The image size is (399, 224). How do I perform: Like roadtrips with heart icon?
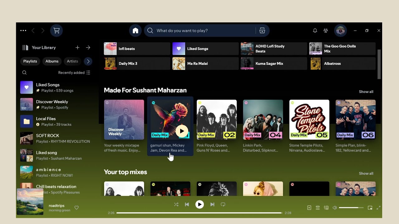76,208
